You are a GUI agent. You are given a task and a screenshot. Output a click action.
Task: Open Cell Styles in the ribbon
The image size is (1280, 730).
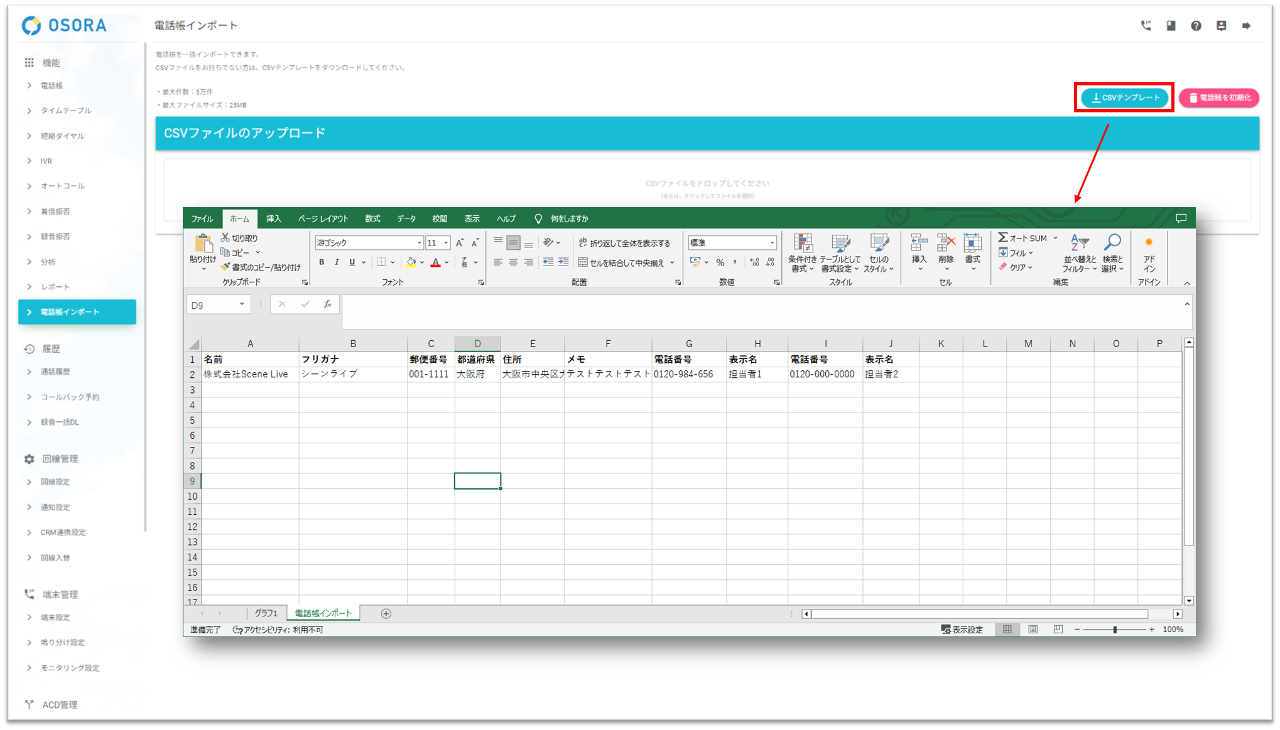pyautogui.click(x=879, y=253)
